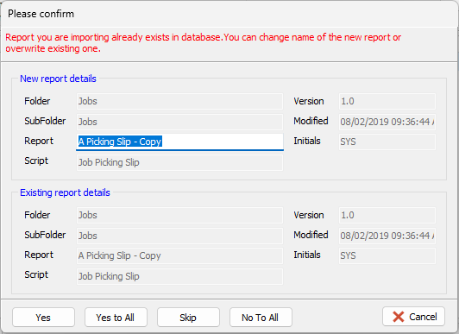Click the new report Script field
The width and height of the screenshot is (459, 334).
click(179, 162)
